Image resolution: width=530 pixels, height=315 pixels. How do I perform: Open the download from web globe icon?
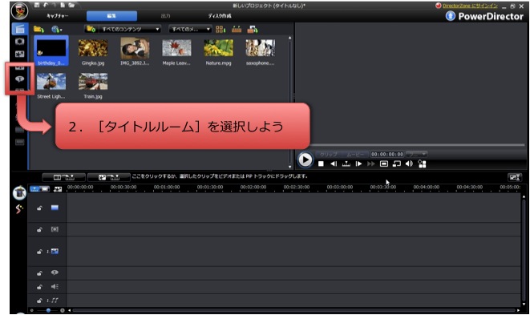click(56, 30)
